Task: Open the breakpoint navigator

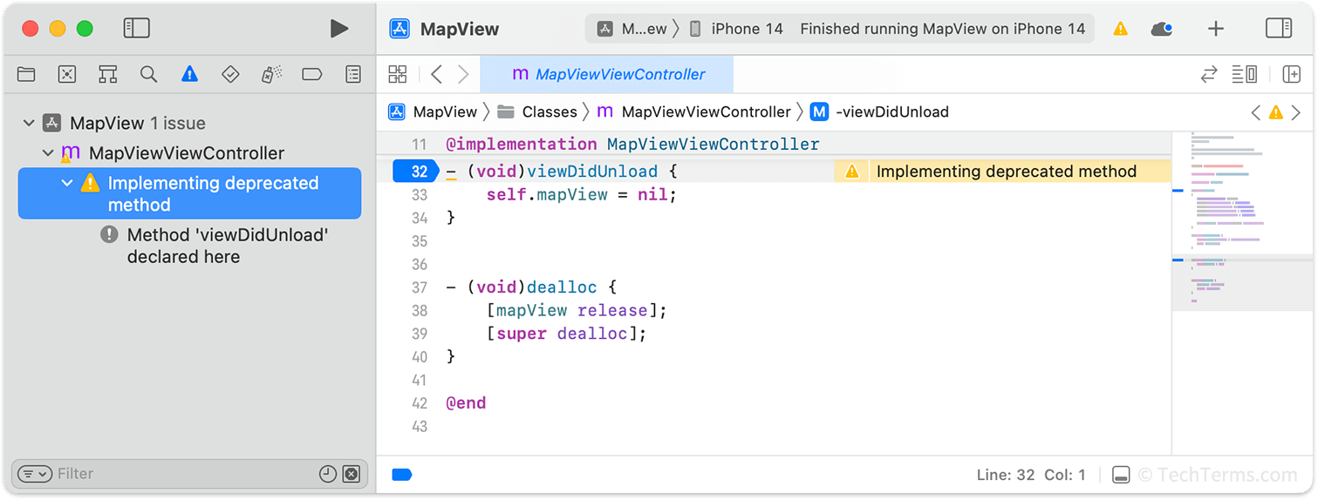Action: pos(312,75)
